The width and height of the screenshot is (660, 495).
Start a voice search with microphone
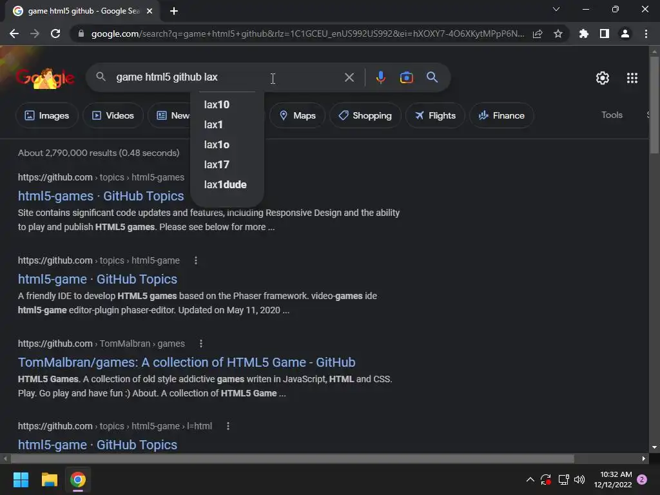point(380,77)
